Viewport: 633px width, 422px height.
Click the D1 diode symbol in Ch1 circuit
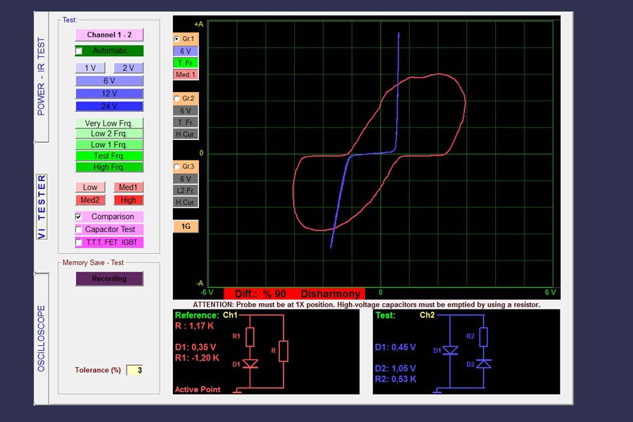(250, 364)
